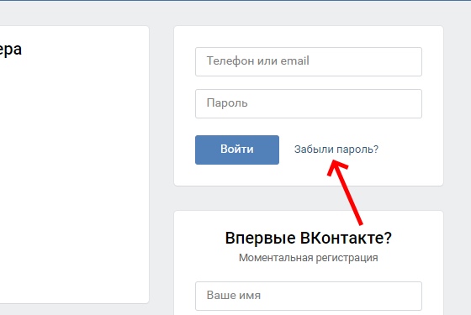Focus the 'Телефон или email' input field
The width and height of the screenshot is (471, 315).
[x=309, y=61]
